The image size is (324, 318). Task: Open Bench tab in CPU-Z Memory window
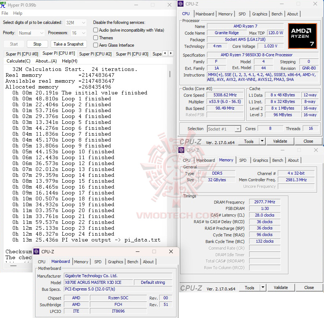(x=277, y=160)
